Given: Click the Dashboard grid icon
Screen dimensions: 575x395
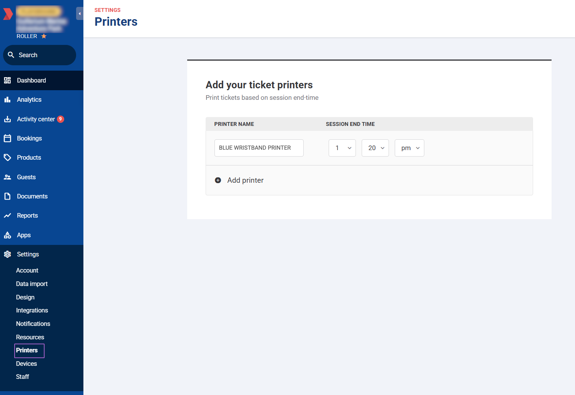Looking at the screenshot, I should tap(7, 80).
